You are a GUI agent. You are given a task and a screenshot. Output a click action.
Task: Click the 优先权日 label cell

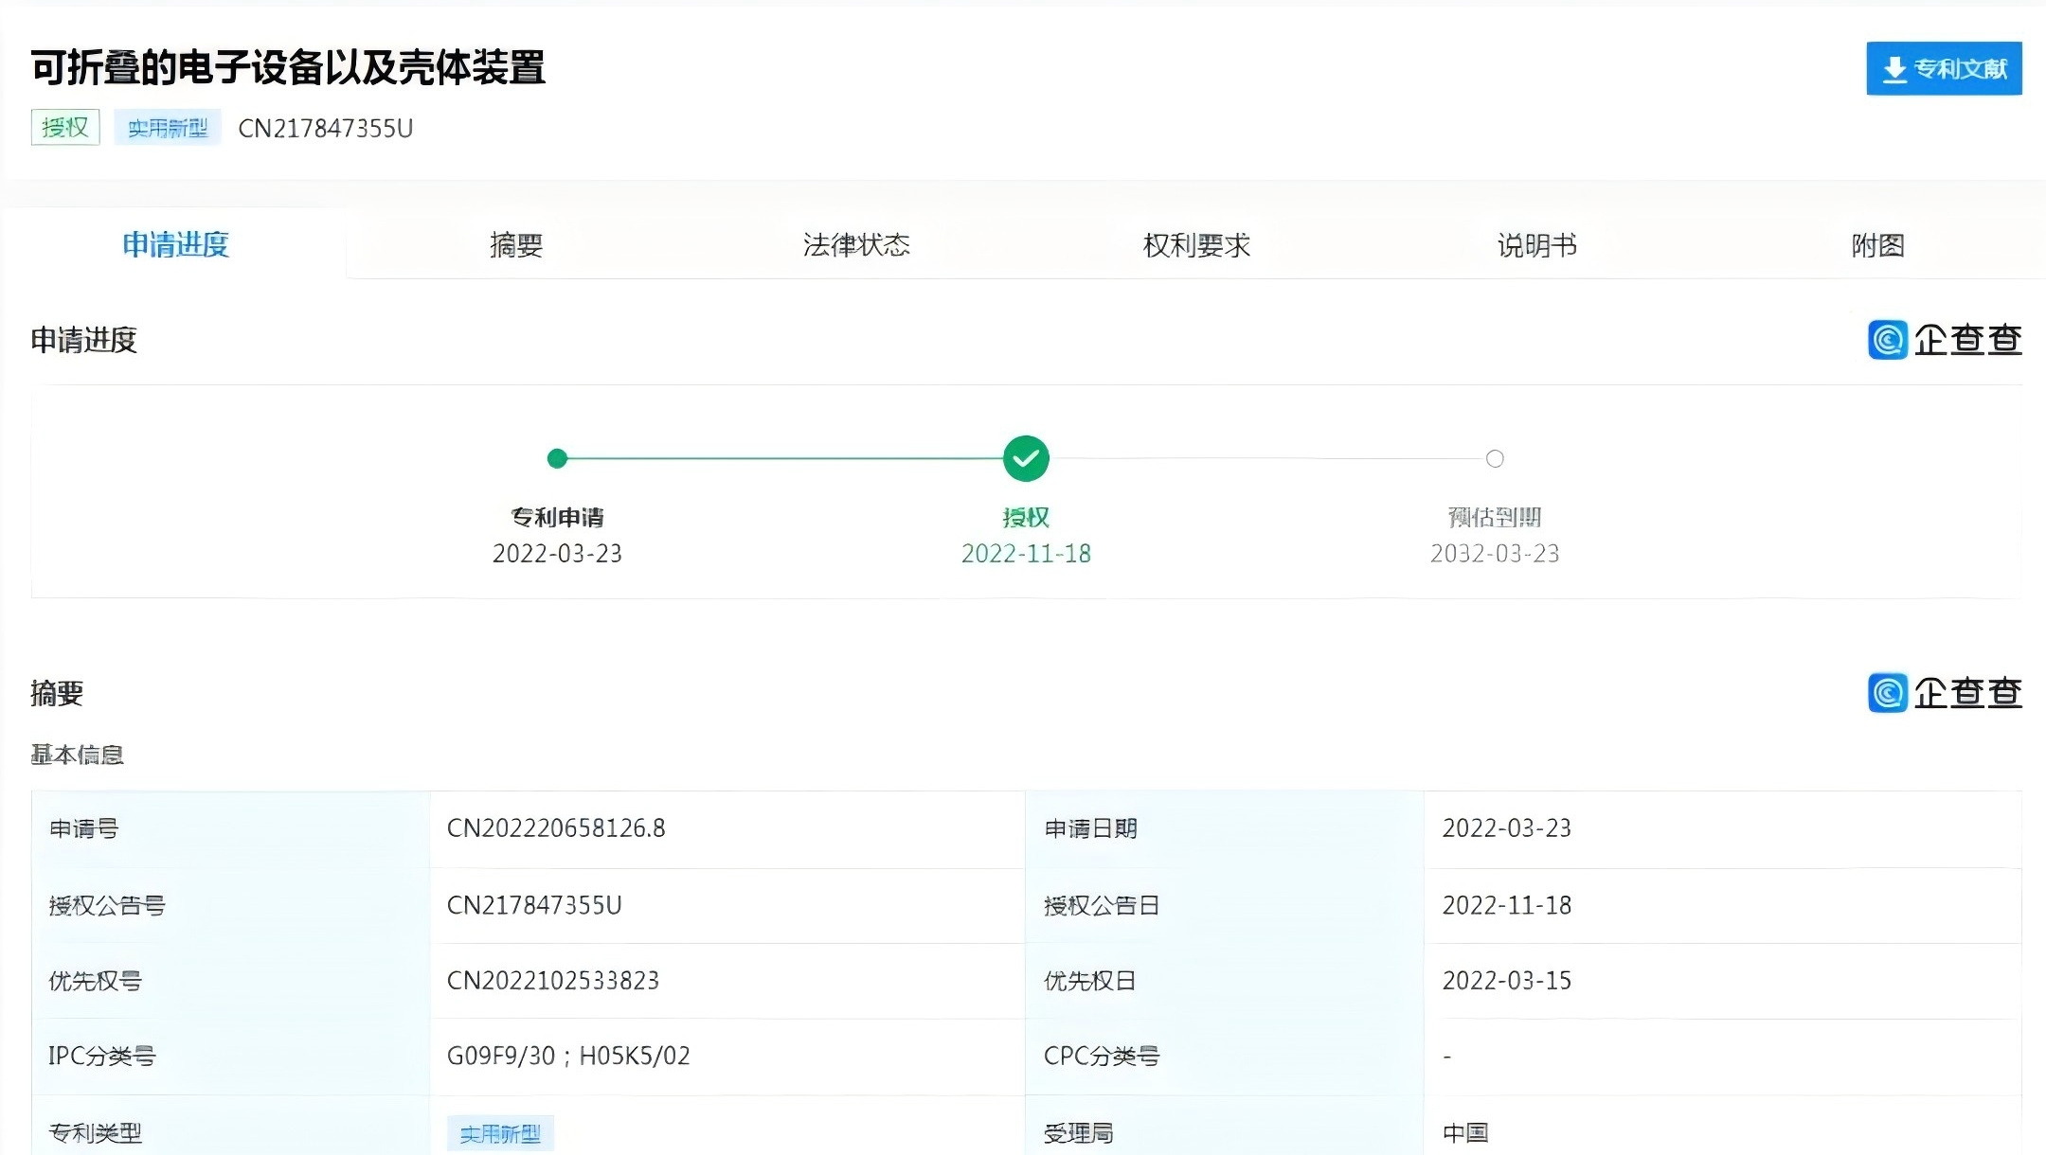pyautogui.click(x=1225, y=981)
